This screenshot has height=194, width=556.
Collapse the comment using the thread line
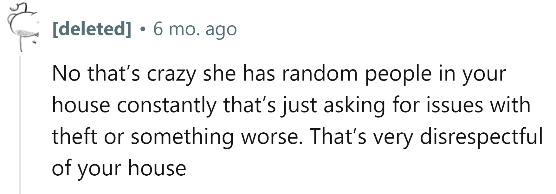[20, 126]
